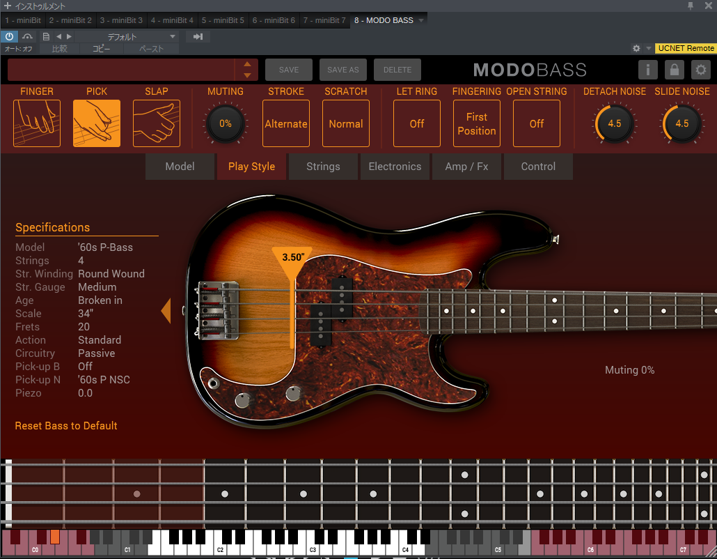This screenshot has width=717, height=559.
Task: Click the preset name field
Action: pos(121,70)
